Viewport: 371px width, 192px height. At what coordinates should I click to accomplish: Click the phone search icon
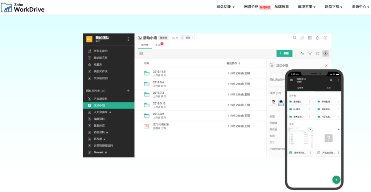click(x=331, y=80)
